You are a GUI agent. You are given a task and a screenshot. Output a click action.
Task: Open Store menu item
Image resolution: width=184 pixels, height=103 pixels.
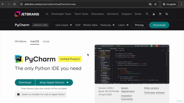(x=138, y=14)
